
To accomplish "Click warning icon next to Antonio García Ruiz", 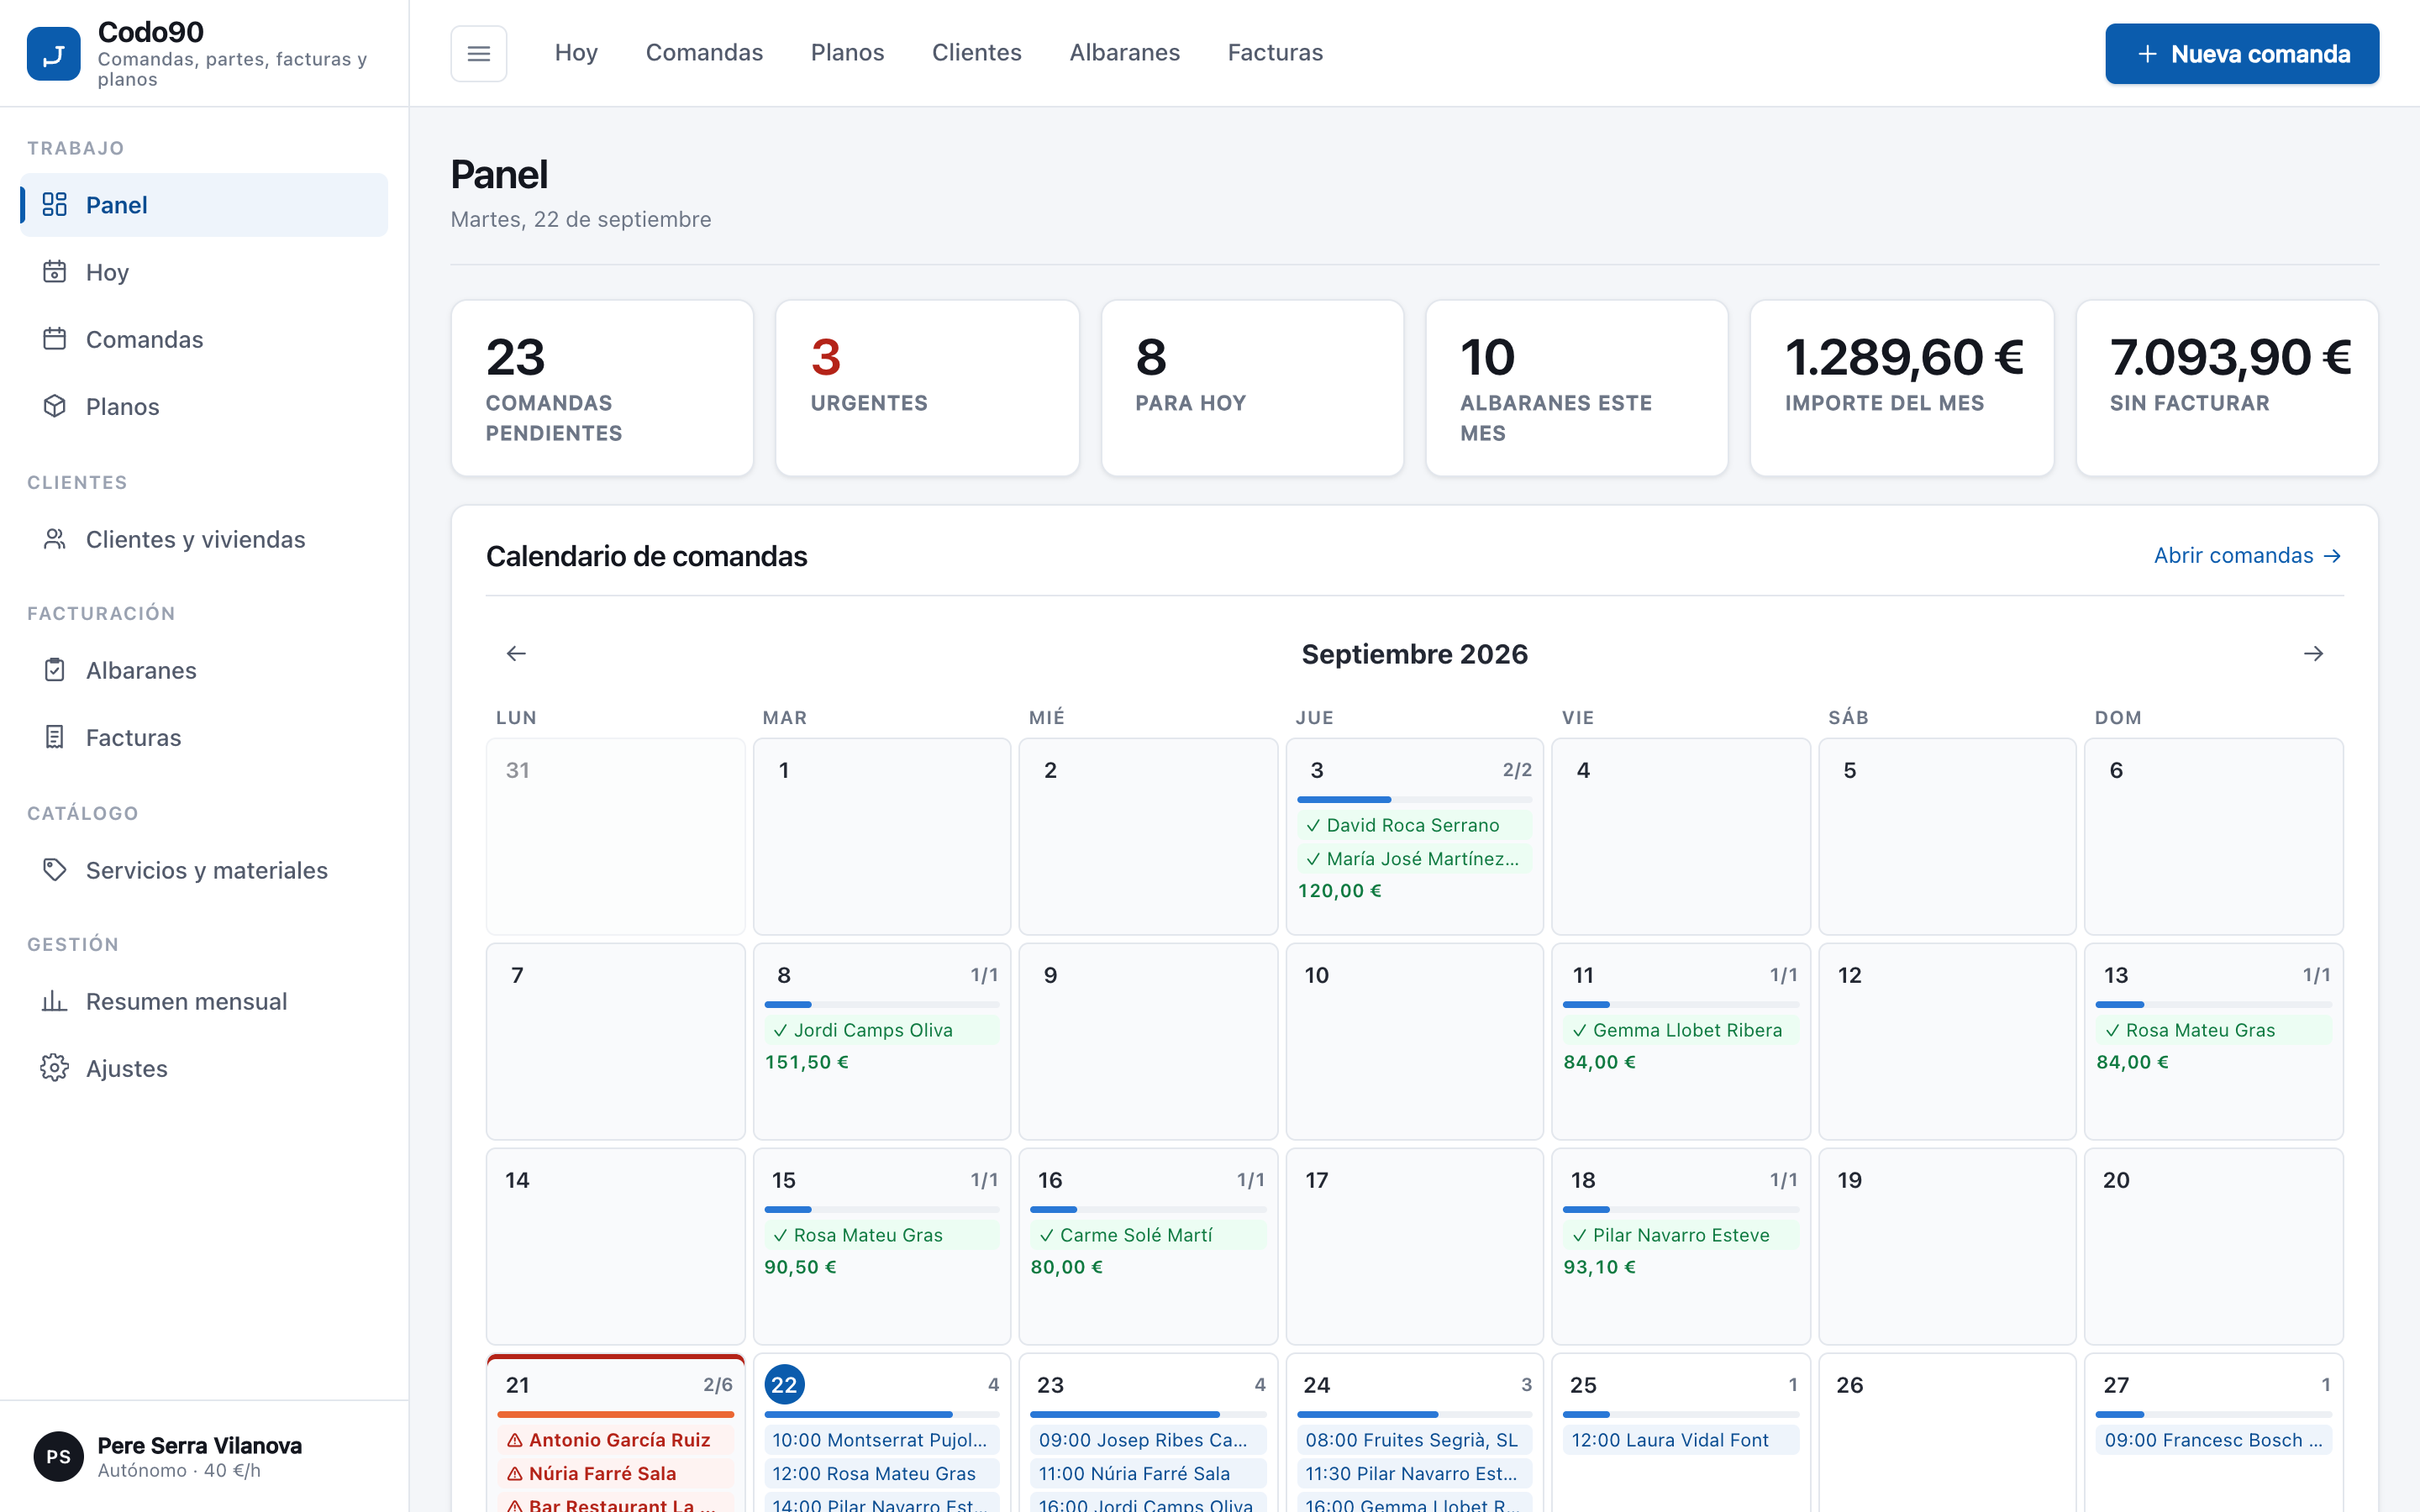I will [x=515, y=1440].
